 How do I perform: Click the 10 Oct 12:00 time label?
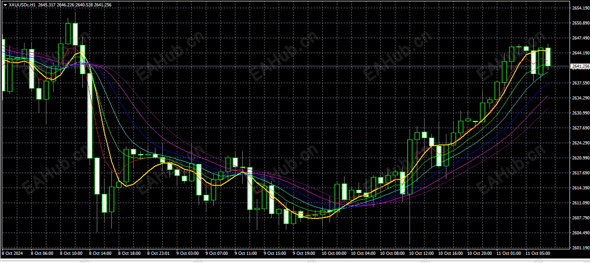[421, 253]
